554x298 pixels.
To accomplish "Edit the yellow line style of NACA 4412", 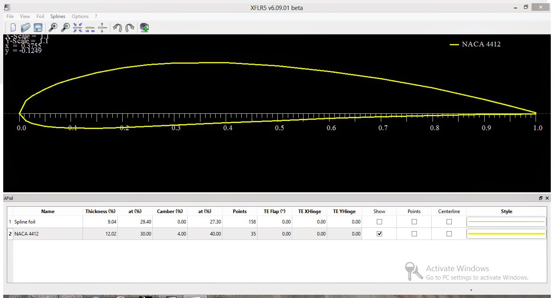I will 506,234.
